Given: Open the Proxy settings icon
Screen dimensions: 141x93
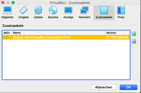Looking at the screenshot, I should [x=121, y=10].
